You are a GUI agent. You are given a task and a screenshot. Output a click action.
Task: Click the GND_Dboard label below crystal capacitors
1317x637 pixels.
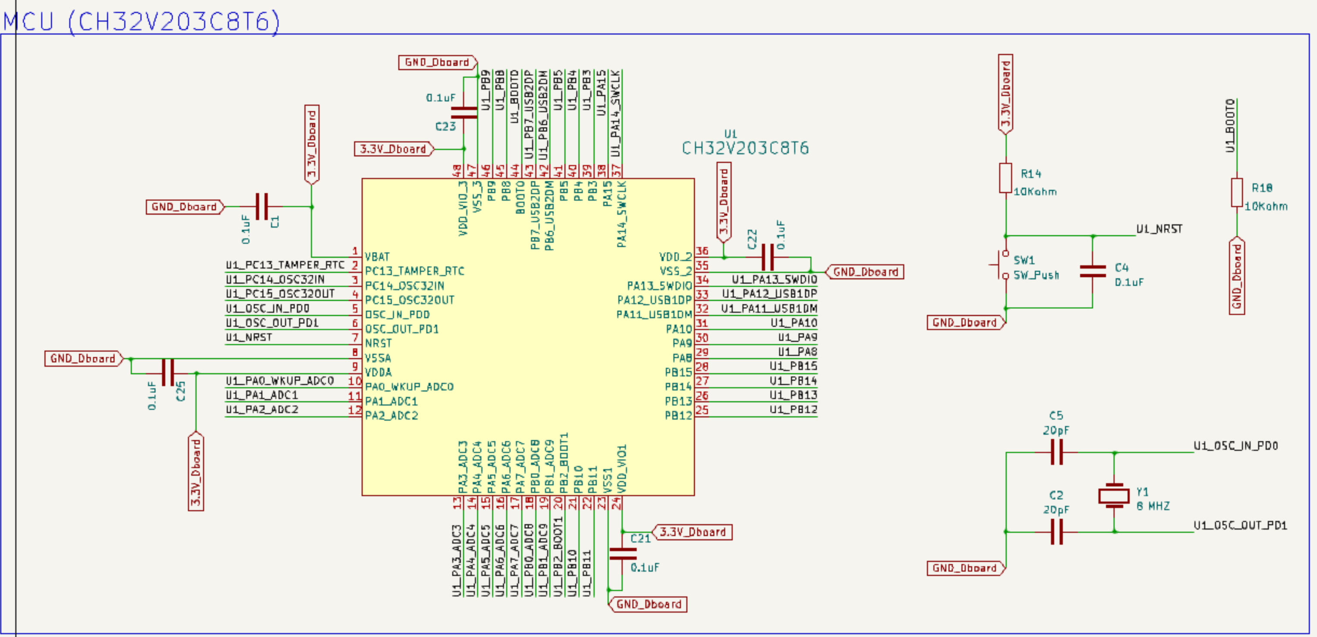coord(966,568)
